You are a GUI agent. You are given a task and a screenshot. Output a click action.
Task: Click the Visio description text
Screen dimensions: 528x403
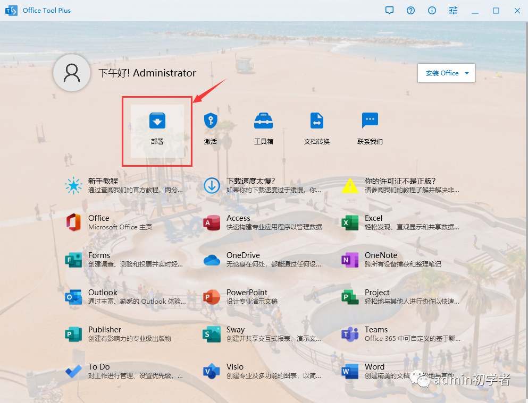[x=274, y=376]
